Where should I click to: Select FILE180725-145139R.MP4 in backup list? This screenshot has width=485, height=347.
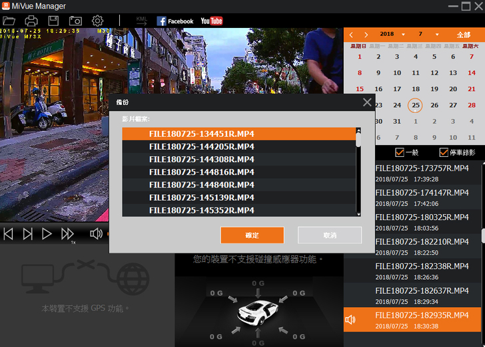tap(239, 197)
